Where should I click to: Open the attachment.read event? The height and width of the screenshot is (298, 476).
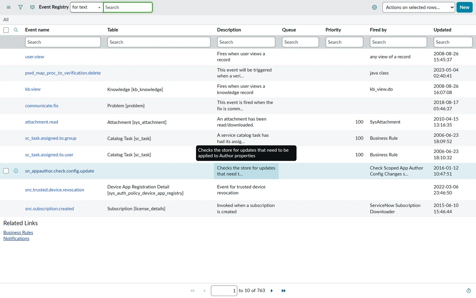point(42,122)
